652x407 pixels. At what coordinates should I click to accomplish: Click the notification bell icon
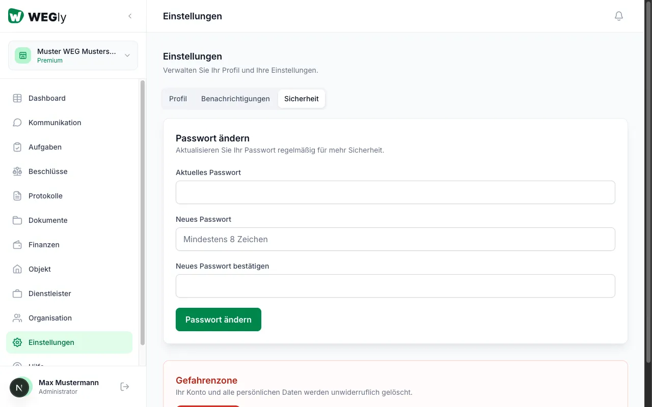pos(619,16)
